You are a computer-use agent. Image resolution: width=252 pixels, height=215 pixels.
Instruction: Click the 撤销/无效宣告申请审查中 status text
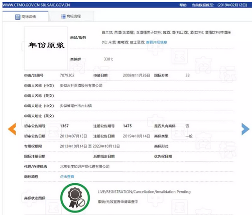pyautogui.click(x=118, y=202)
